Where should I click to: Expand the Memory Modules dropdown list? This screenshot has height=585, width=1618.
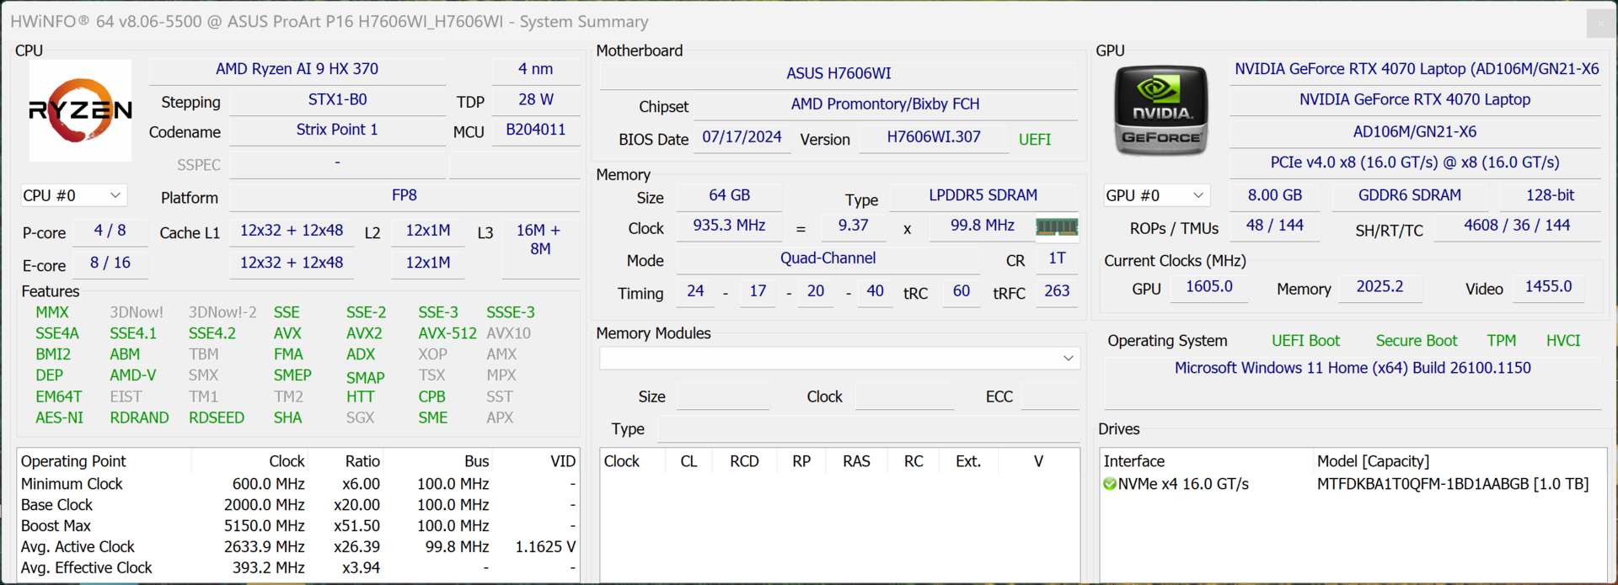1068,359
